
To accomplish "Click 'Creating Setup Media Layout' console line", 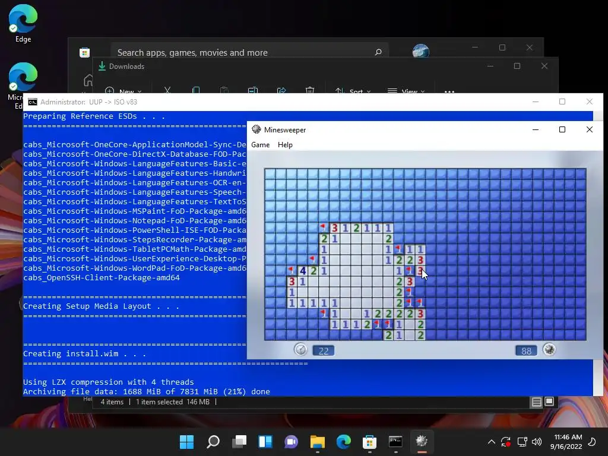I will coord(101,306).
